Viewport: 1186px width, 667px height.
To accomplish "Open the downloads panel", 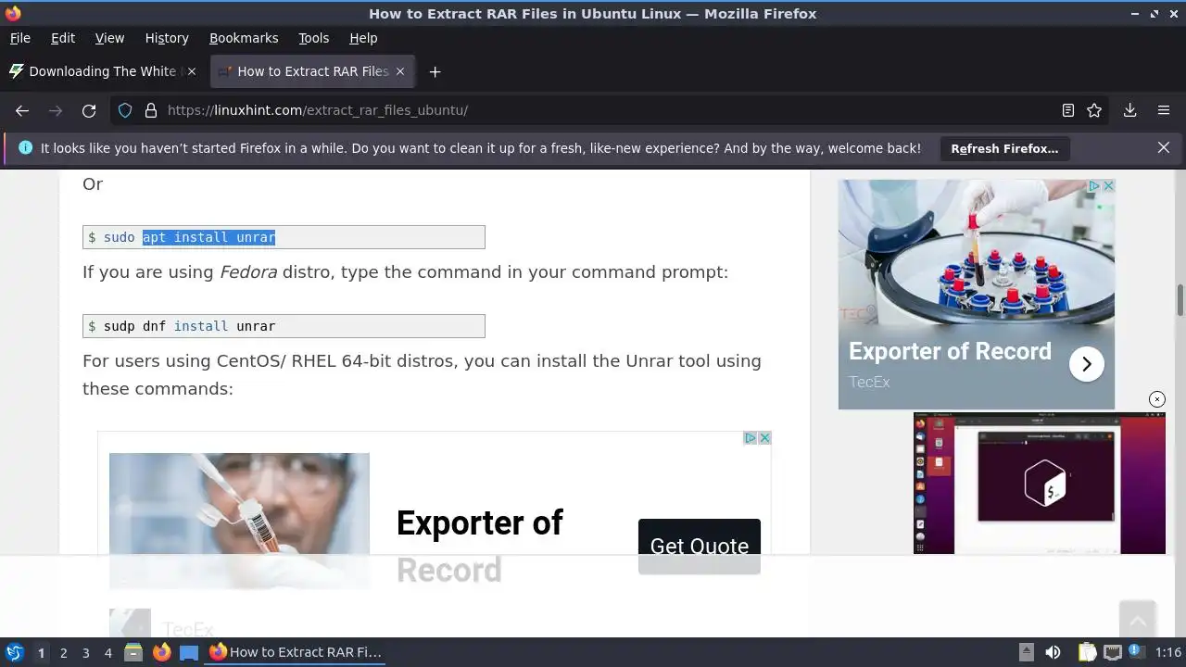I will click(x=1130, y=110).
